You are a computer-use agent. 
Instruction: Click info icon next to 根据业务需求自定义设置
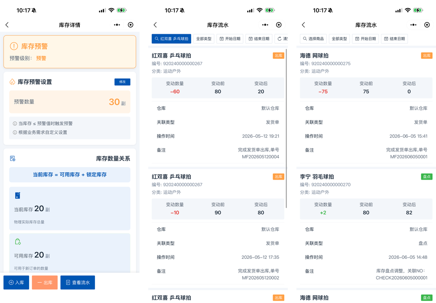point(15,132)
